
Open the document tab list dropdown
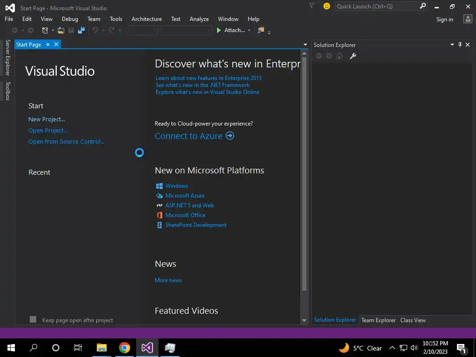click(305, 45)
